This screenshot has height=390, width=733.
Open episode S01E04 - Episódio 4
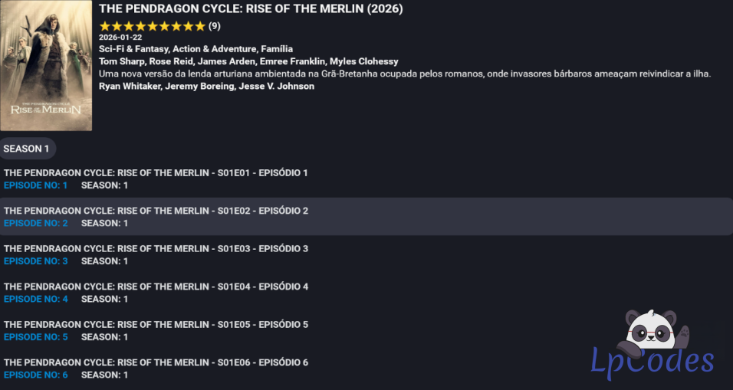click(156, 287)
